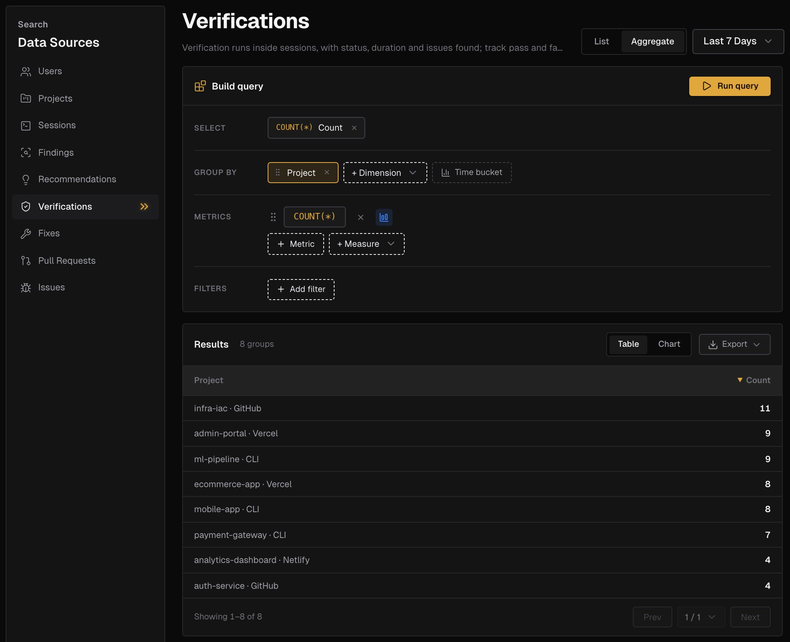This screenshot has height=642, width=790.
Task: Select the ml-pipeline · CLI row
Action: coord(482,459)
